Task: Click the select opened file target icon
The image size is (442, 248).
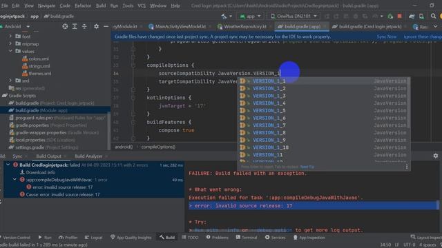Action: pyautogui.click(x=65, y=26)
